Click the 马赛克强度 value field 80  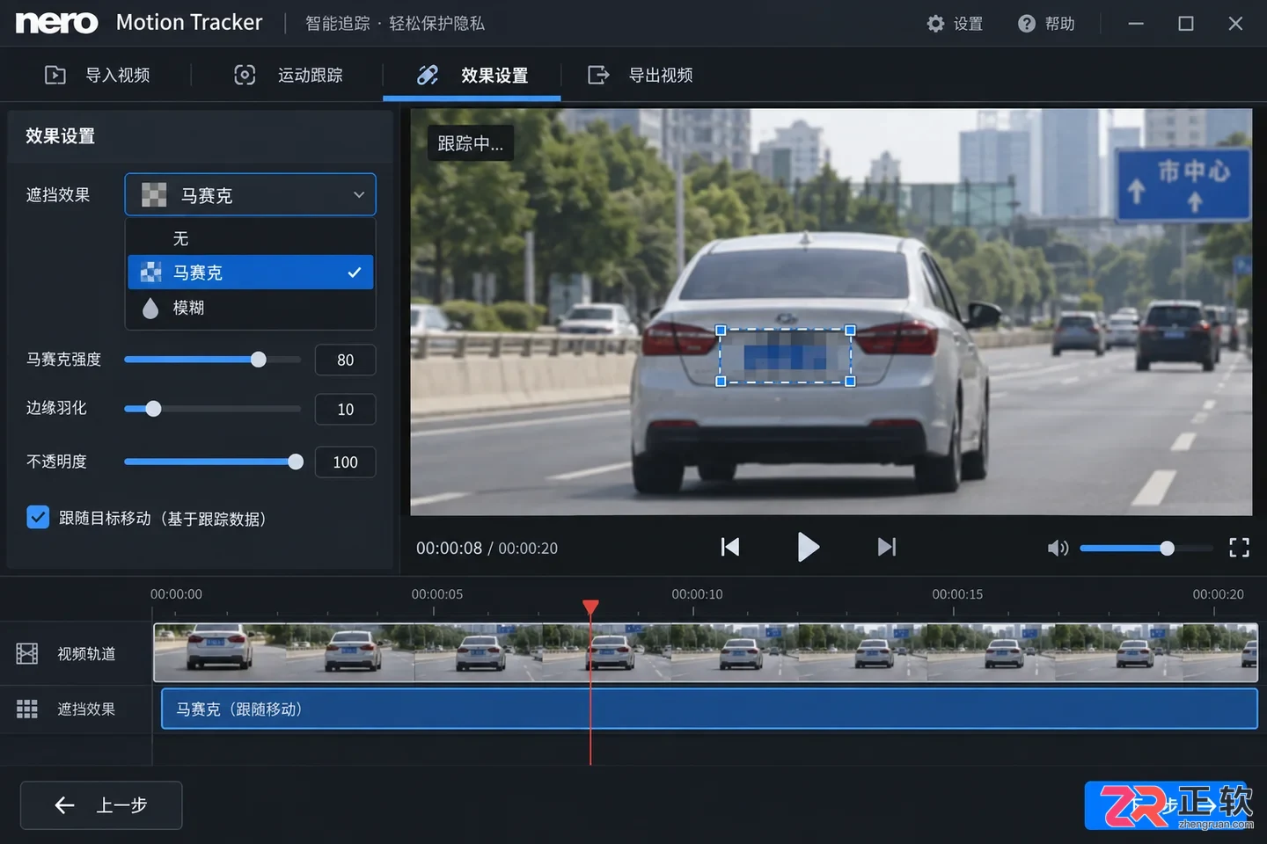tap(345, 360)
